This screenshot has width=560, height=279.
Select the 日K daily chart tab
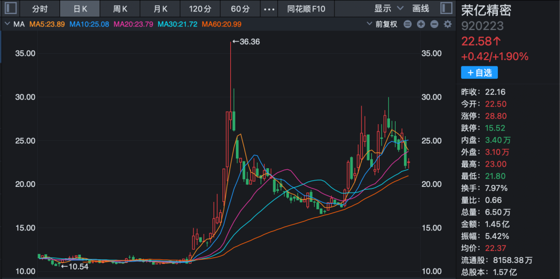(x=80, y=9)
